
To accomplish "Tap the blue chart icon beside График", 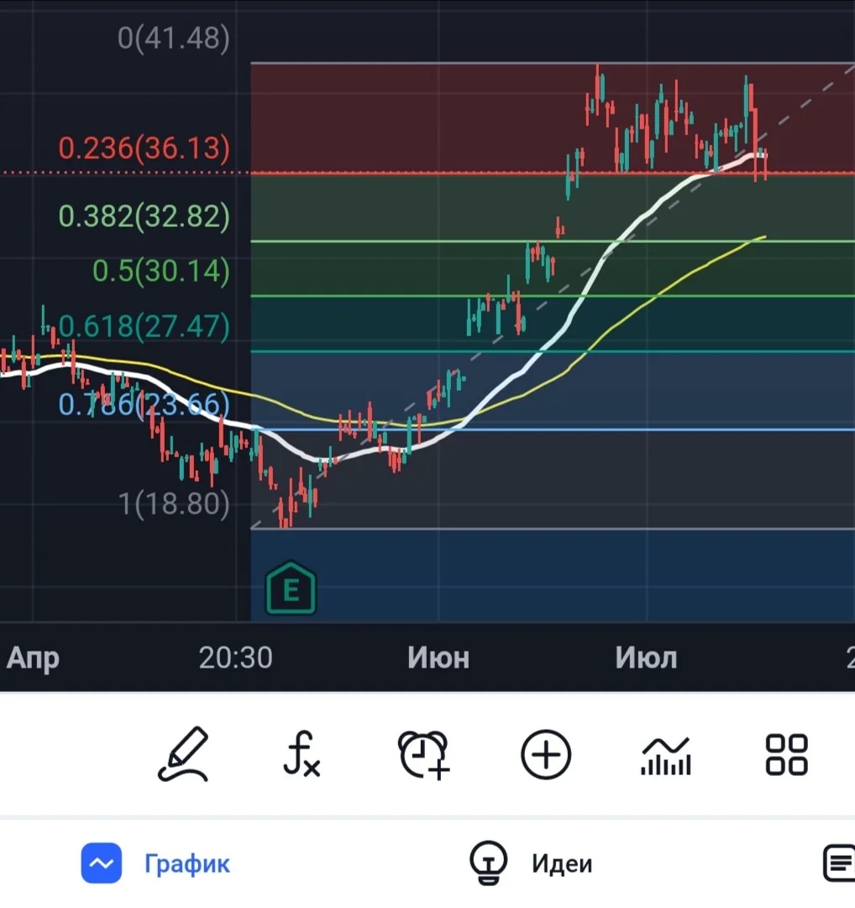I will click(x=102, y=863).
